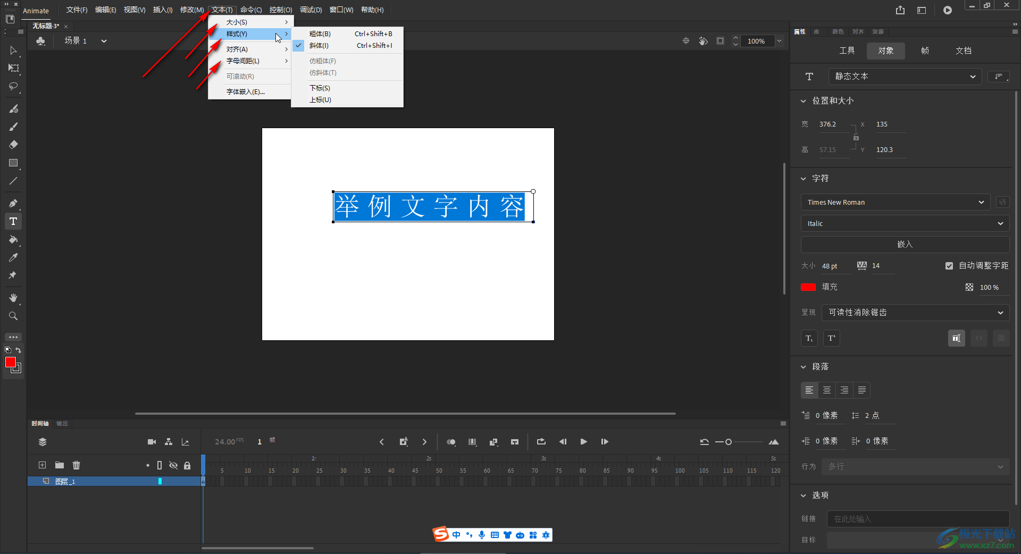Collapse the Position and Size section
The height and width of the screenshot is (554, 1021).
click(804, 101)
